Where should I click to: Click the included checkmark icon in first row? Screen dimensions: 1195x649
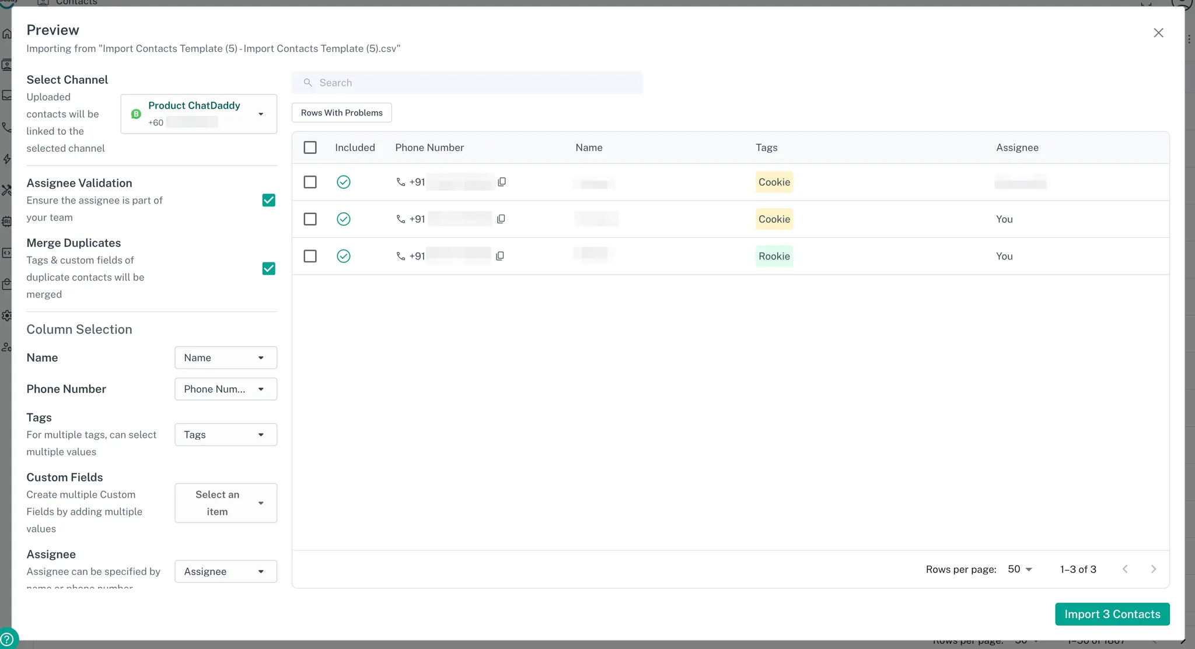[x=344, y=182]
